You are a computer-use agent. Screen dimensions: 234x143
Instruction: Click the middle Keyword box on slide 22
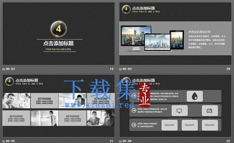pyautogui.click(x=190, y=125)
